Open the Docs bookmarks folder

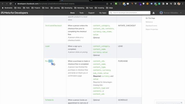pos(45,8)
